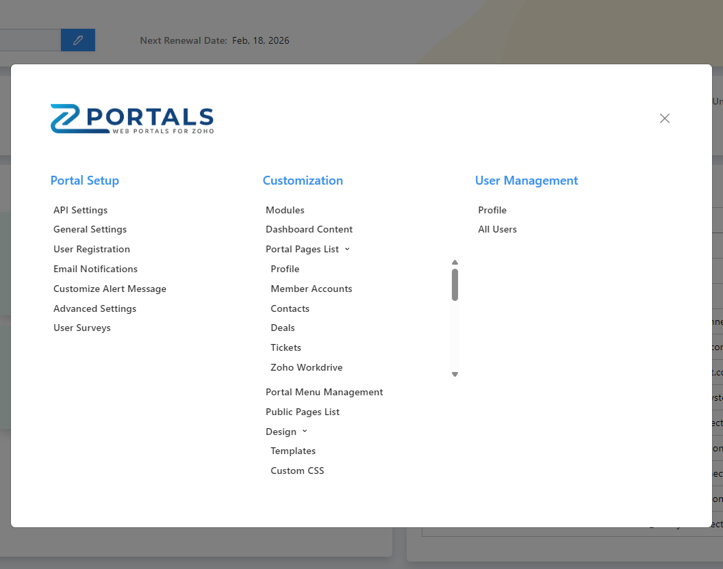Click the Portals logo
The height and width of the screenshot is (569, 723).
point(131,118)
